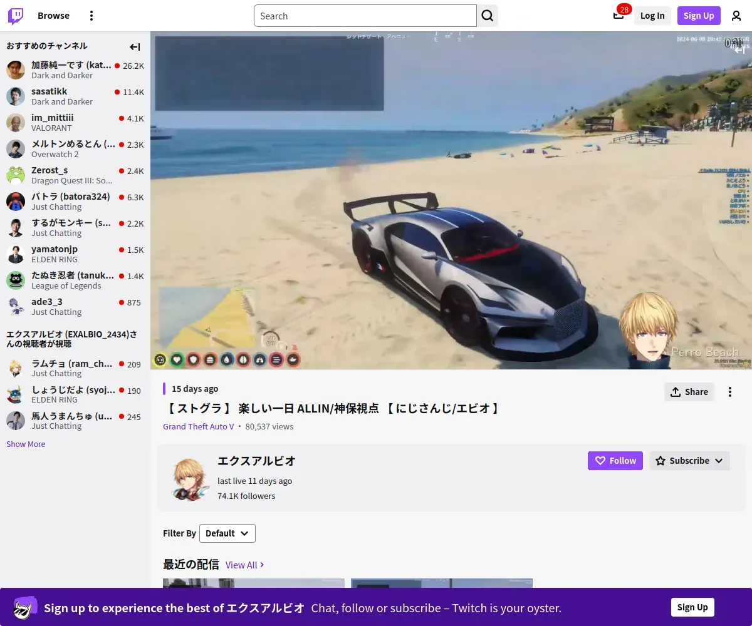Click the 26.2K viewer count

(133, 66)
